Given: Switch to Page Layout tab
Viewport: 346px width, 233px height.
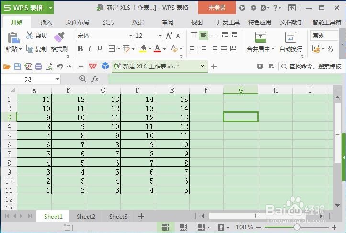Looking at the screenshot, I should (78, 22).
